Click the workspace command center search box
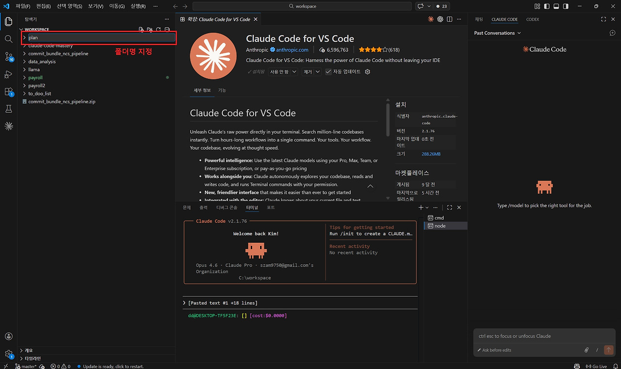This screenshot has width=621, height=369. [302, 6]
